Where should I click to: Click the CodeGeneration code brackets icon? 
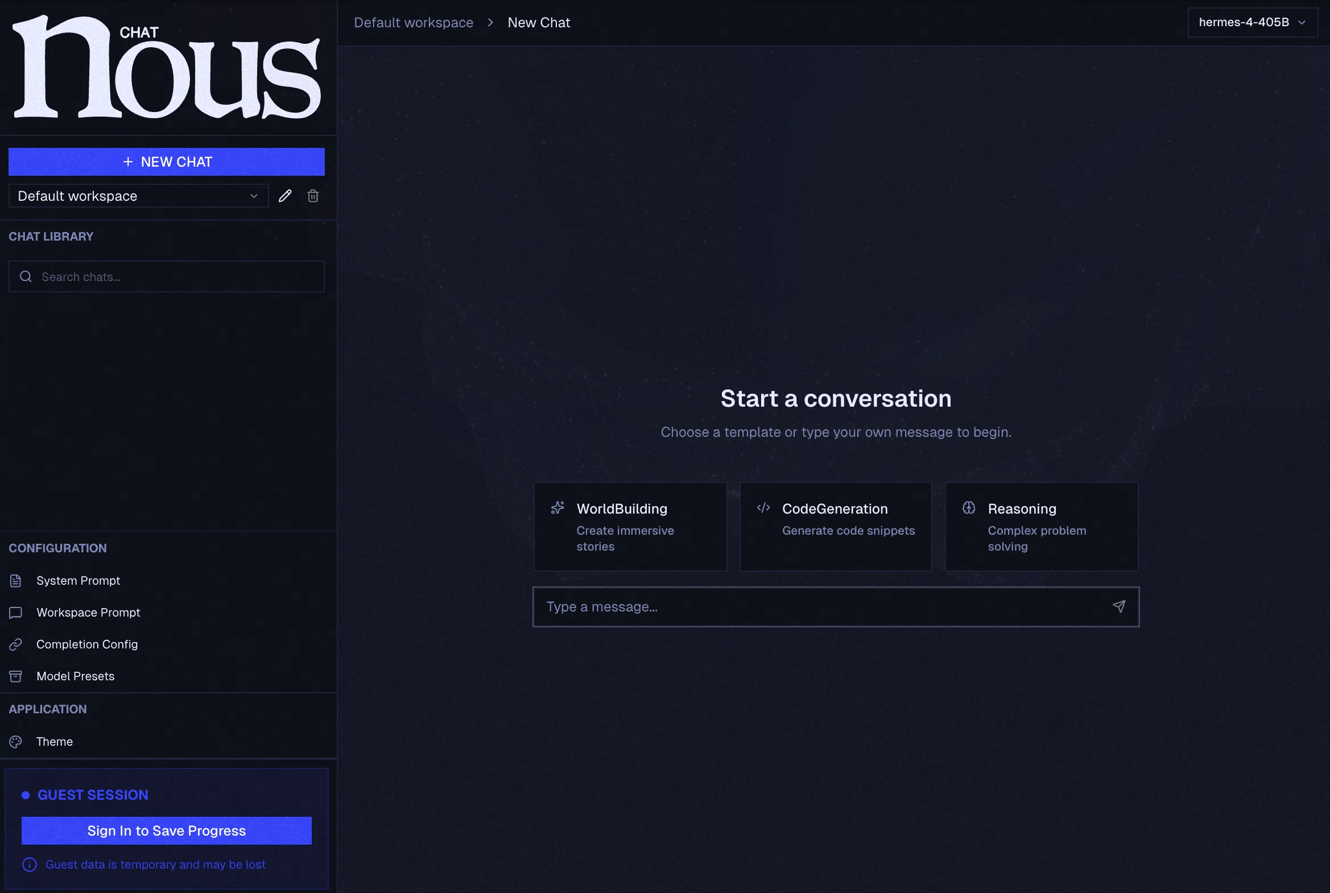(x=763, y=508)
